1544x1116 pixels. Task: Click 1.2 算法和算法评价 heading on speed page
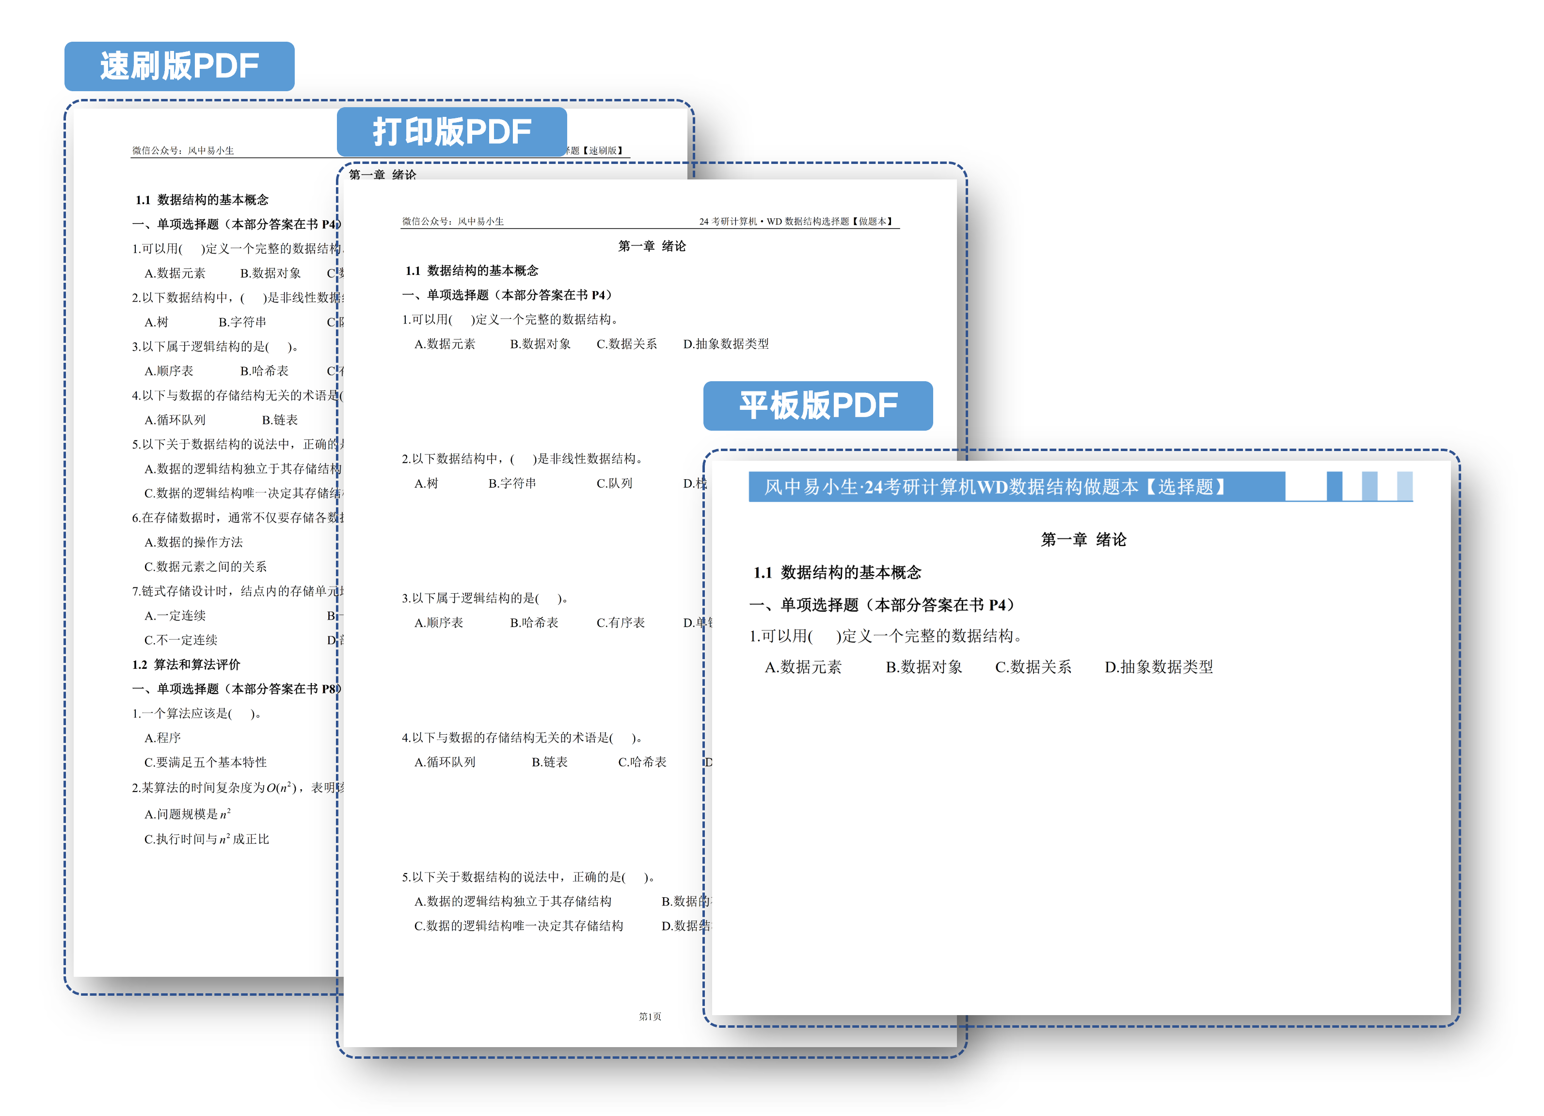pyautogui.click(x=186, y=664)
